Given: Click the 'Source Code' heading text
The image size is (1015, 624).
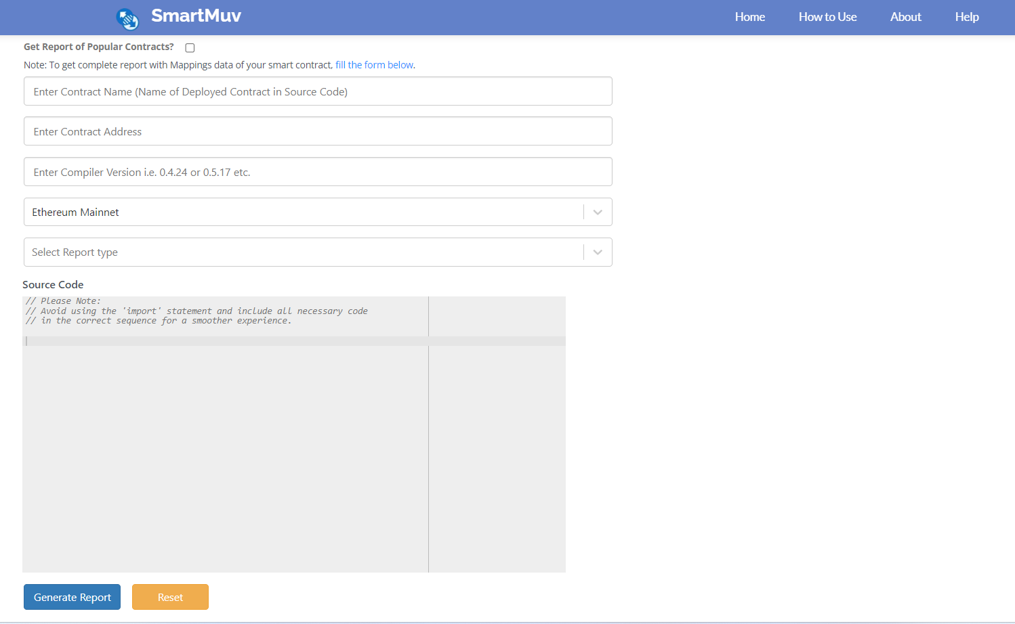Looking at the screenshot, I should 53,285.
